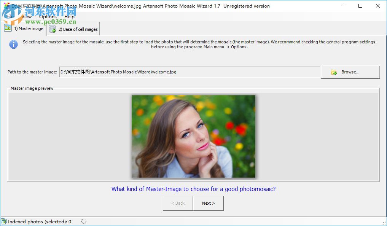Image resolution: width=387 pixels, height=226 pixels.
Task: Open the Options menu
Action: coord(48,16)
